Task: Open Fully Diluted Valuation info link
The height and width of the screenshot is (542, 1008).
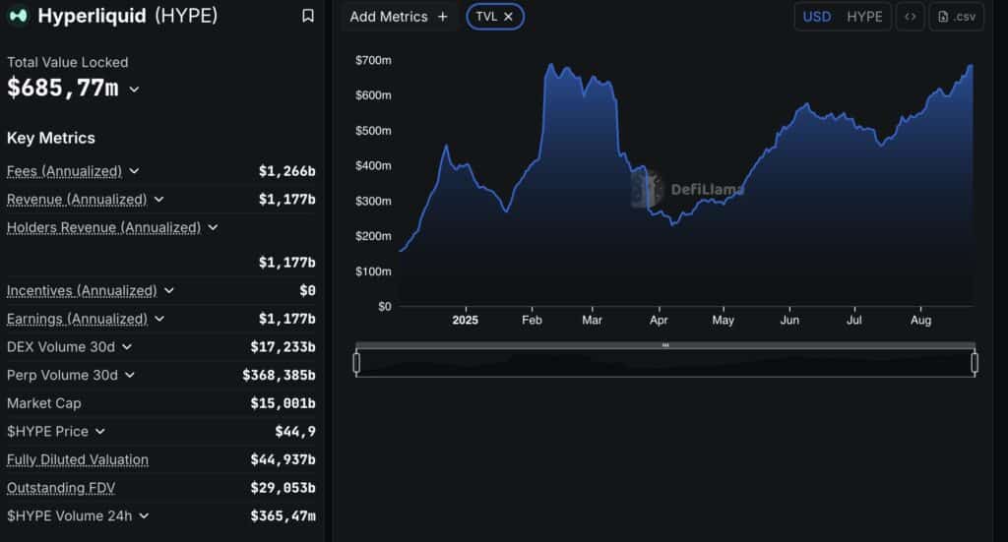Action: (78, 459)
